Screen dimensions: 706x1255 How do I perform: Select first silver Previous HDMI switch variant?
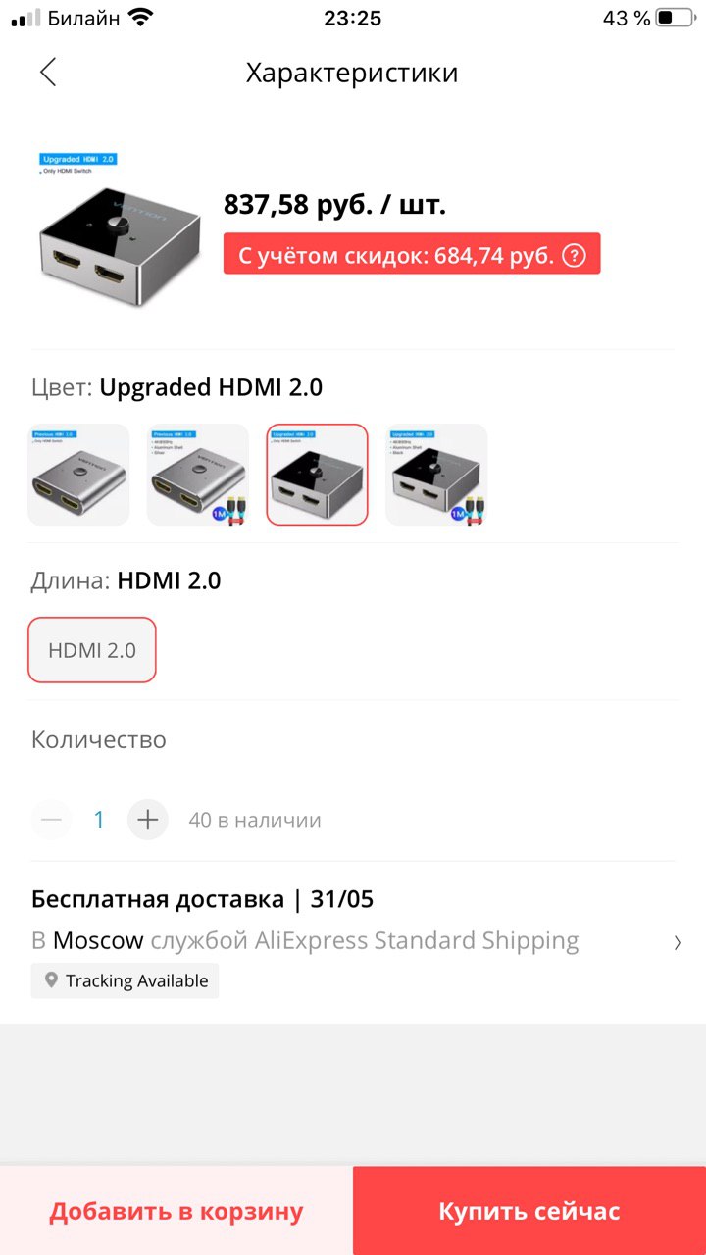pyautogui.click(x=78, y=475)
